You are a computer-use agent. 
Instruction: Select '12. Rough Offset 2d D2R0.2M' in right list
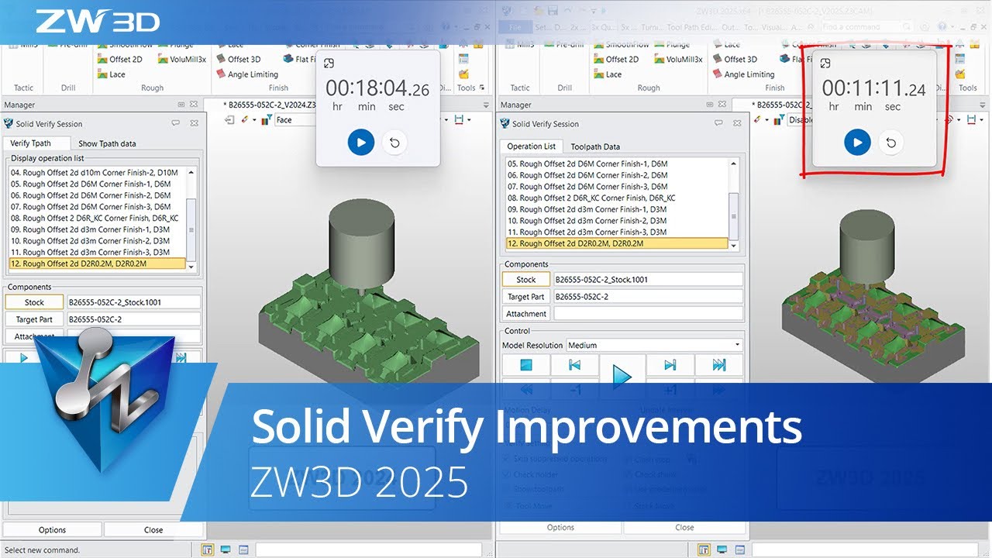pos(617,243)
